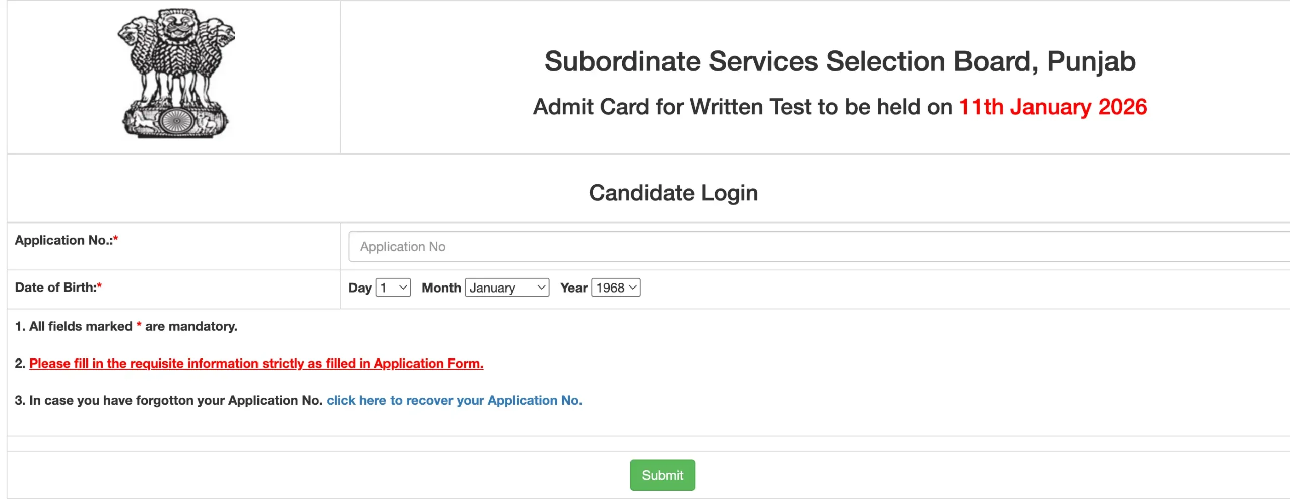Image resolution: width=1290 pixels, height=503 pixels.
Task: Click the mandatory fields instruction line
Action: point(126,326)
